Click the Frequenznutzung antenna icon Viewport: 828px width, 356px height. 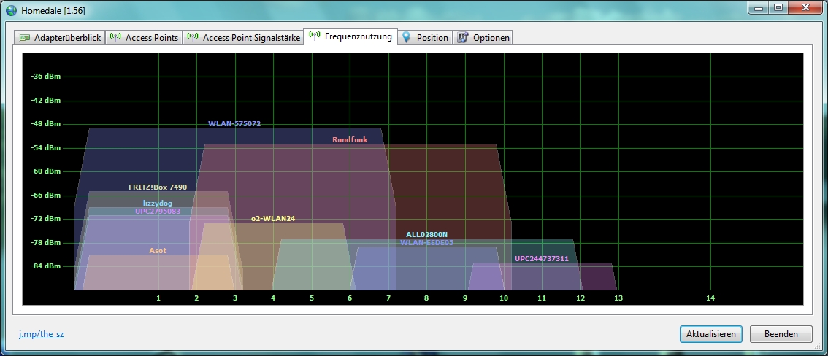315,36
